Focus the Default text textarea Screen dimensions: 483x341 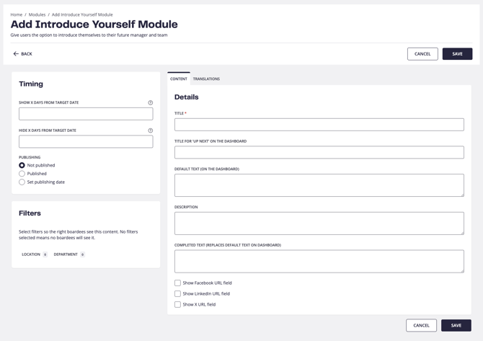click(319, 185)
